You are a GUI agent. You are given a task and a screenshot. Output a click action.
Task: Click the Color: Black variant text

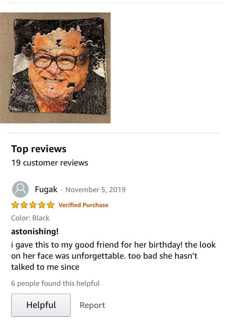click(x=30, y=218)
